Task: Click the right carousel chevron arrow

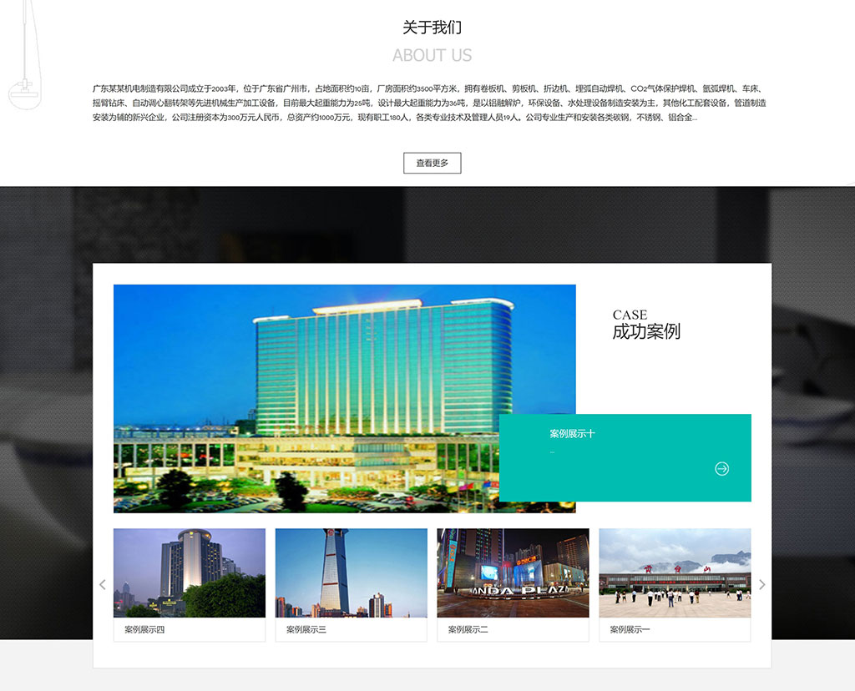Action: [x=762, y=584]
